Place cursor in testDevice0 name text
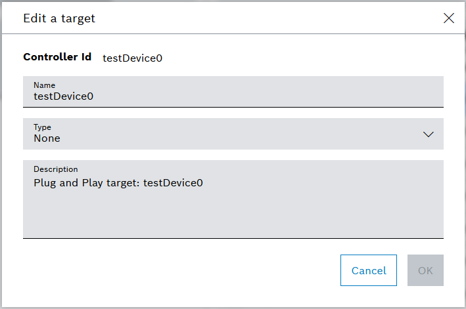Image resolution: width=466 pixels, height=309 pixels. tap(63, 96)
